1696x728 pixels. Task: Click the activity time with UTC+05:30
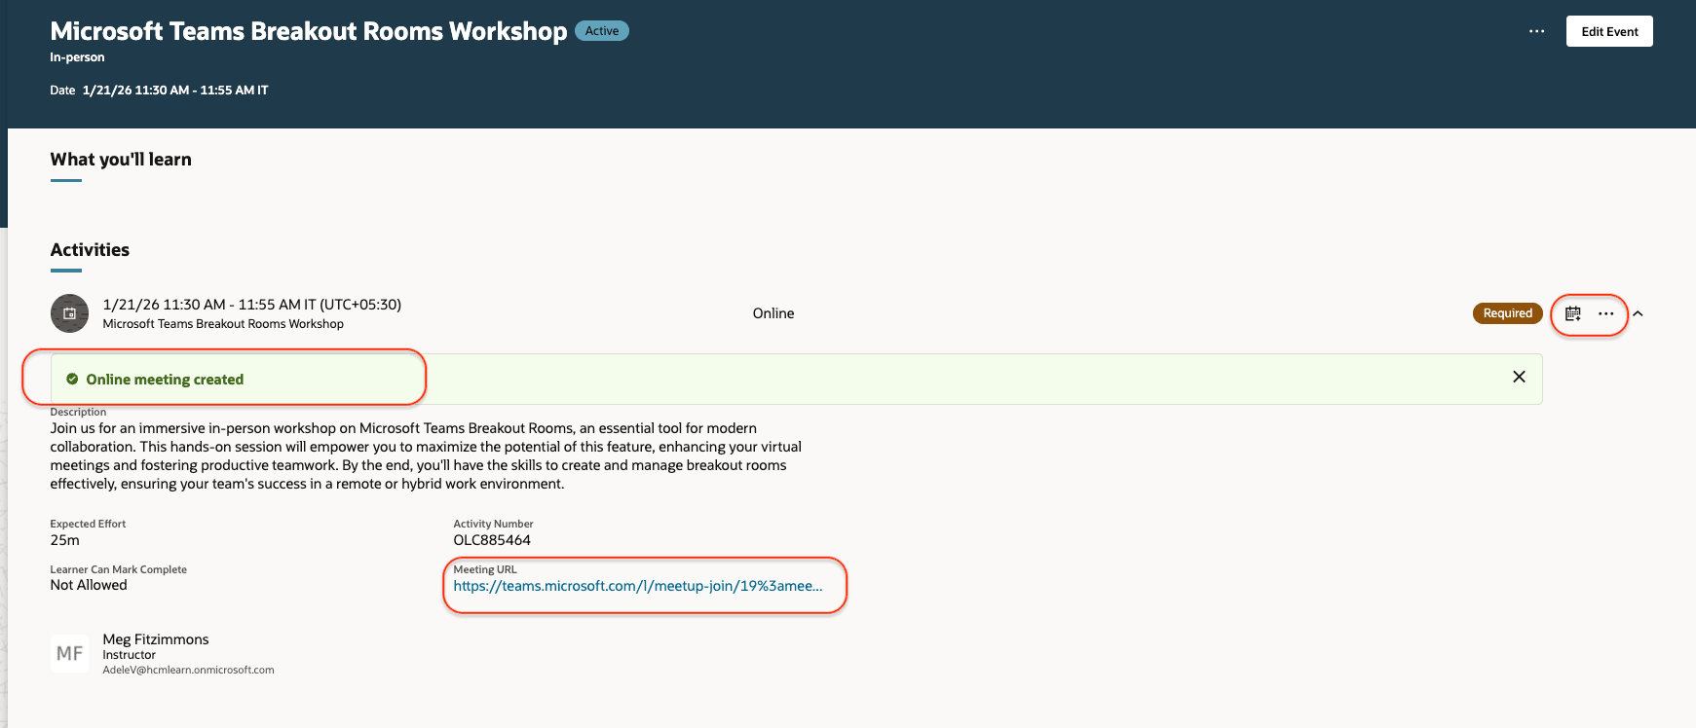click(x=252, y=305)
